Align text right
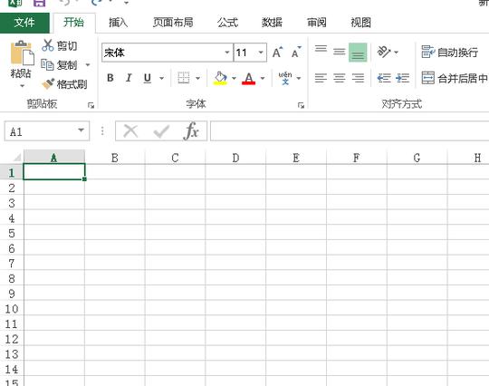The image size is (489, 386). (x=358, y=78)
